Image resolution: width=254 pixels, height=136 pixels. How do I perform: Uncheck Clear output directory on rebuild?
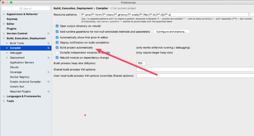coord(57,26)
